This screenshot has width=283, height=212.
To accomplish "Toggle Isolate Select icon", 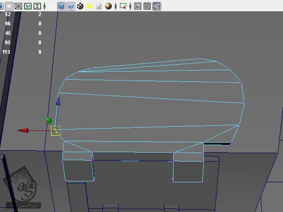I will [x=123, y=6].
